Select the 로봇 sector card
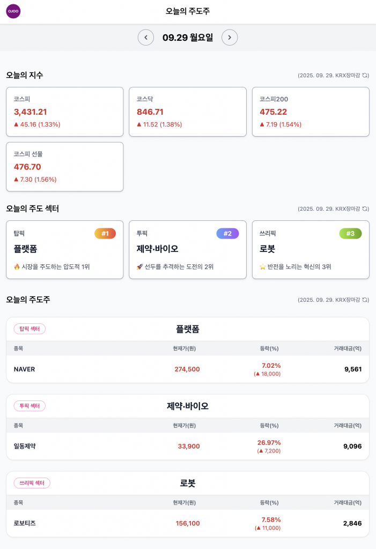The width and height of the screenshot is (376, 549). 311,250
